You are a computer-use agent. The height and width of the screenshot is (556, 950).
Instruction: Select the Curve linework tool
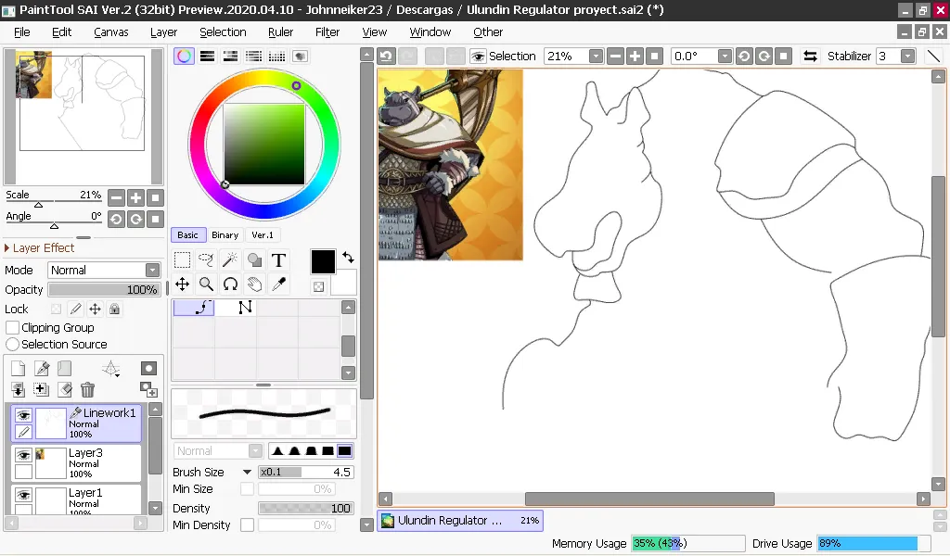click(193, 308)
